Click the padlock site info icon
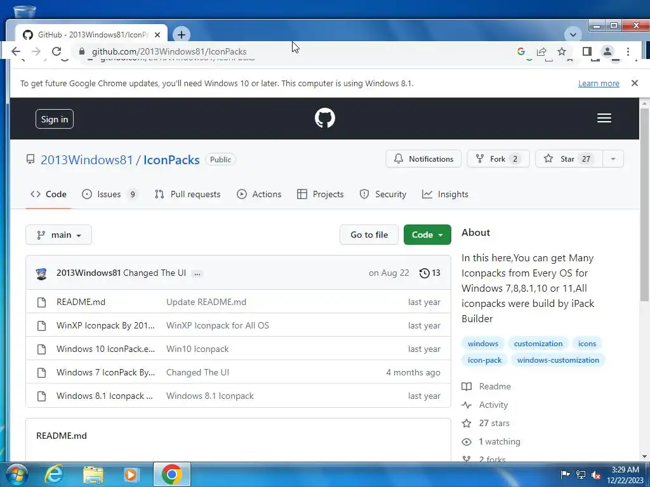This screenshot has height=487, width=650. [x=82, y=51]
